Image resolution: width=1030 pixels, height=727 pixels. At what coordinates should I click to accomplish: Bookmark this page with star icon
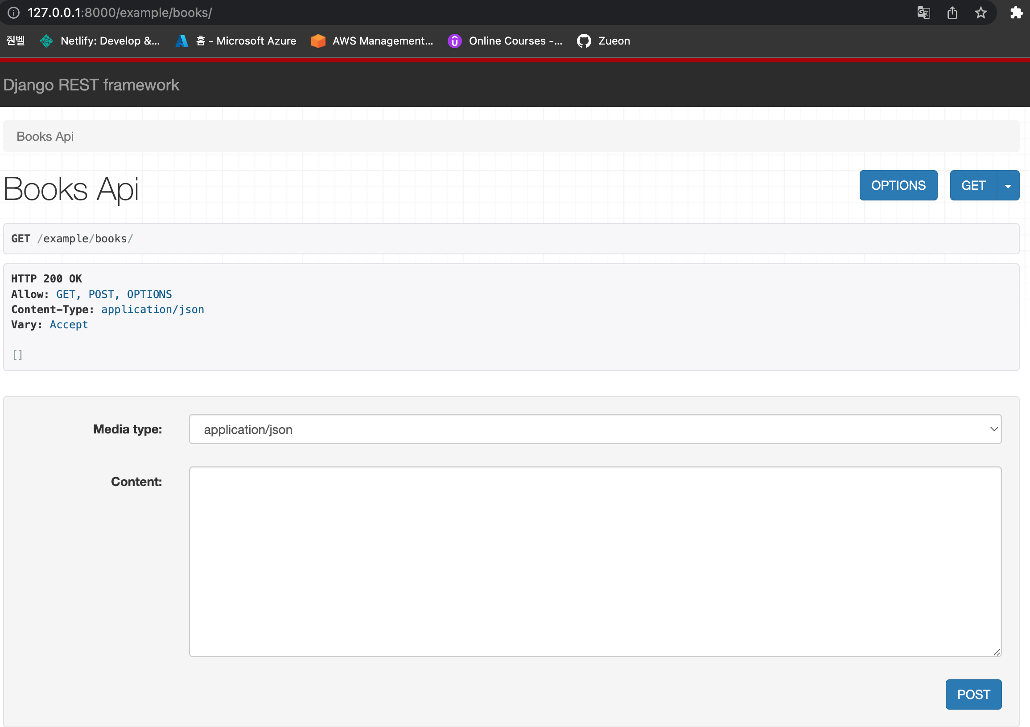pyautogui.click(x=981, y=12)
